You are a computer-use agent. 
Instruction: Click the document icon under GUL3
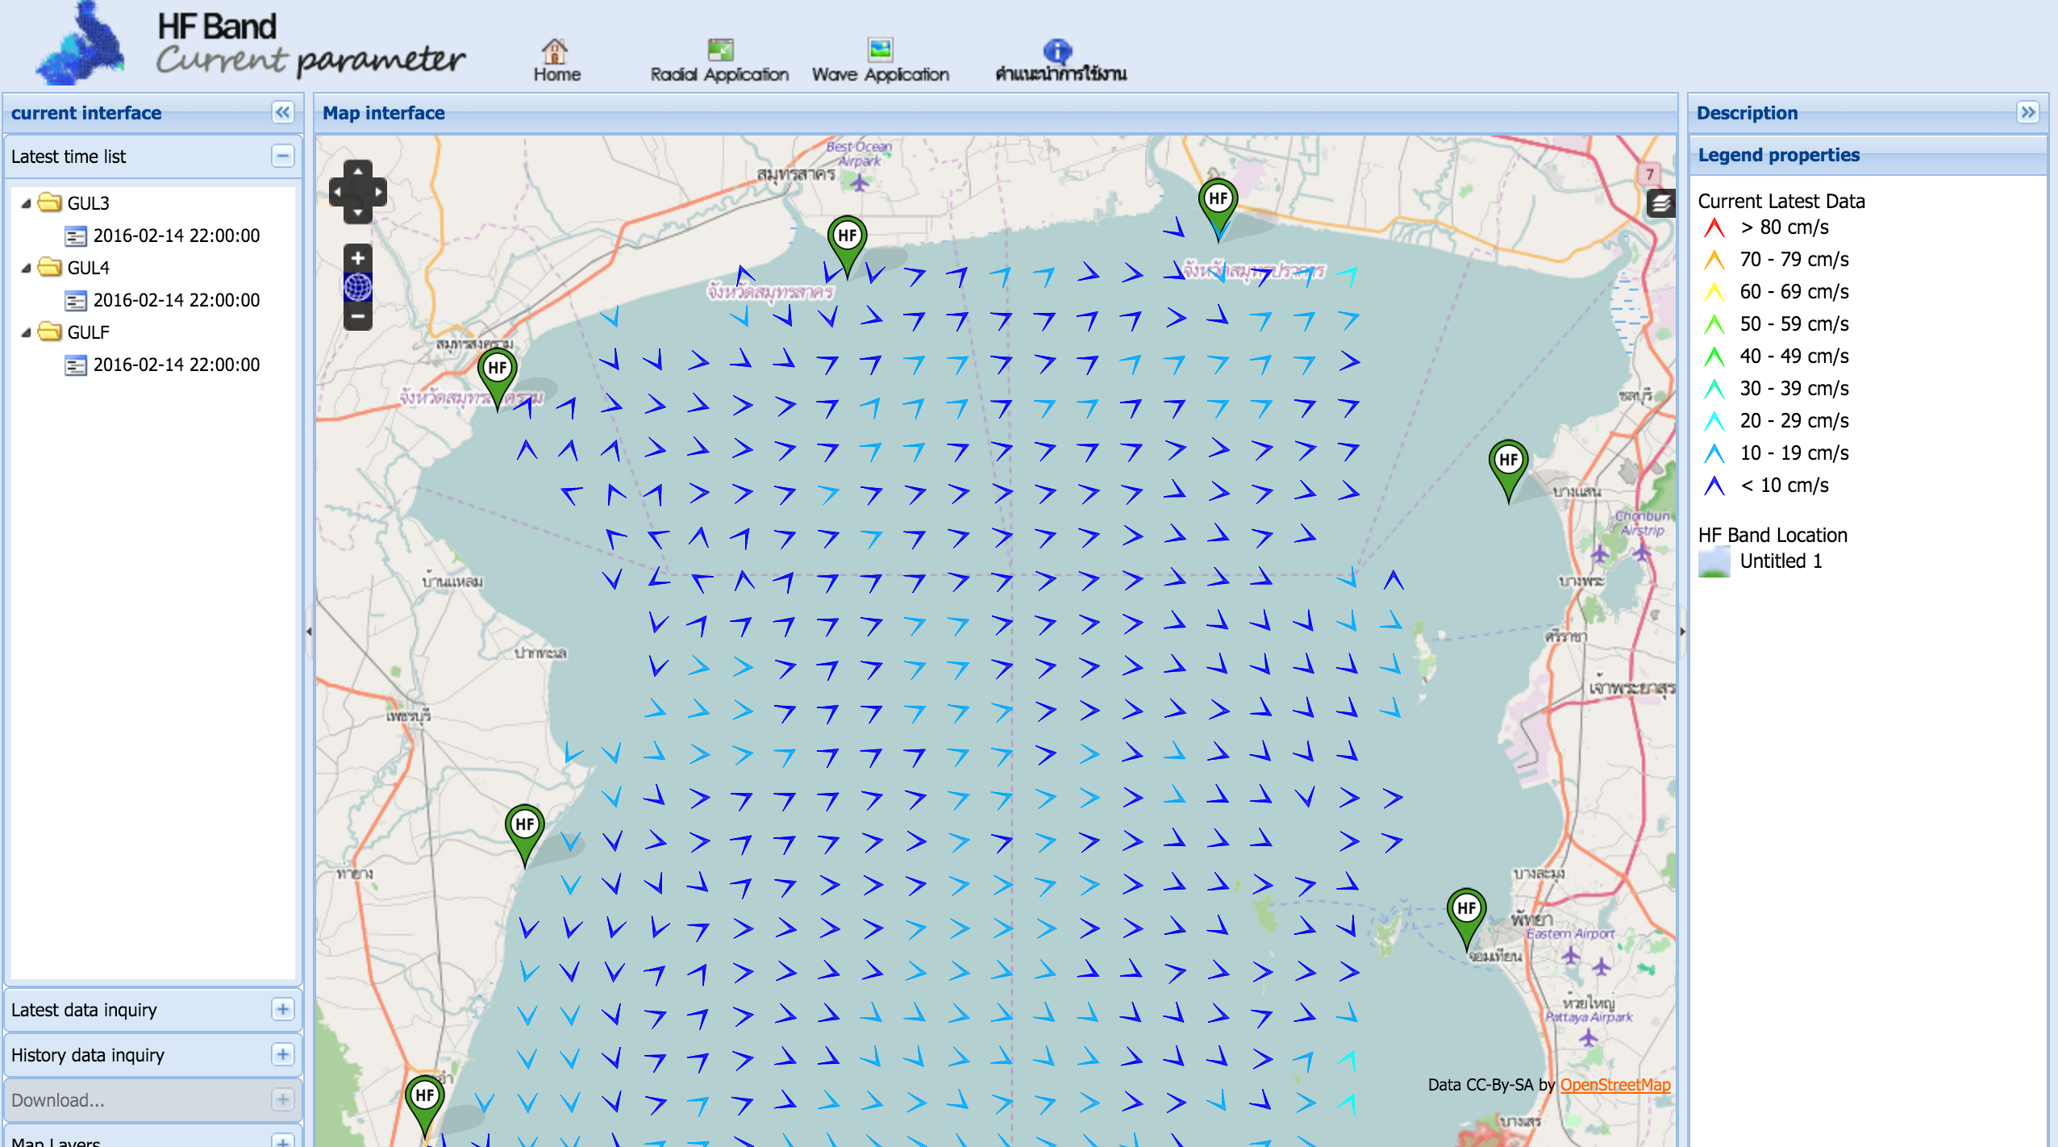(x=76, y=236)
